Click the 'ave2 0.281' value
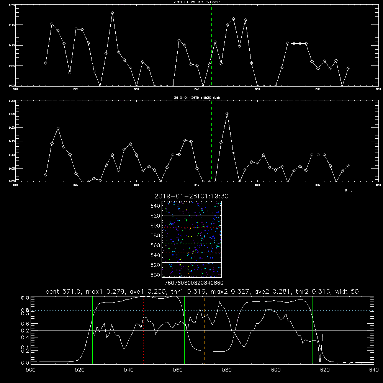Screen dimensions: 383x383 pyautogui.click(x=273, y=291)
